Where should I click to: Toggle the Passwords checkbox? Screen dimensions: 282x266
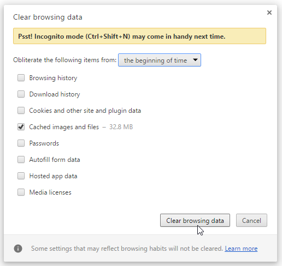point(21,143)
